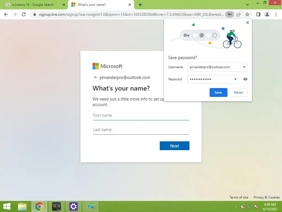Go back using browser back arrow
The height and width of the screenshot is (212, 282).
click(6, 14)
